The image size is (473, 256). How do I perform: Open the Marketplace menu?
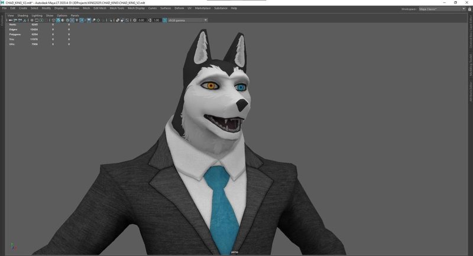[203, 8]
